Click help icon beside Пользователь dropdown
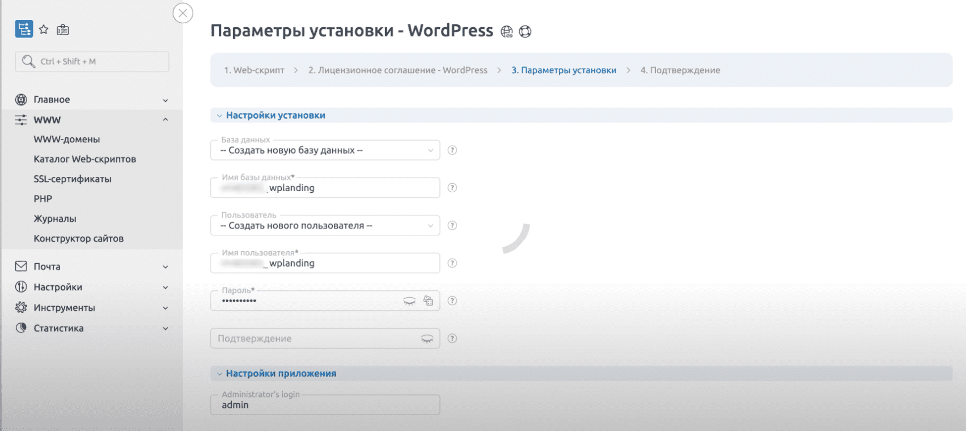Viewport: 966px width, 431px height. 452,225
